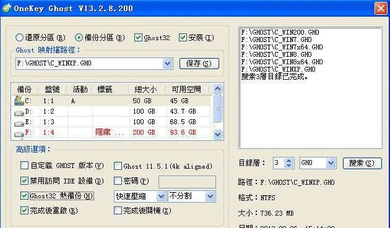Uncheck 完成後重啟 (R) option

24,211
